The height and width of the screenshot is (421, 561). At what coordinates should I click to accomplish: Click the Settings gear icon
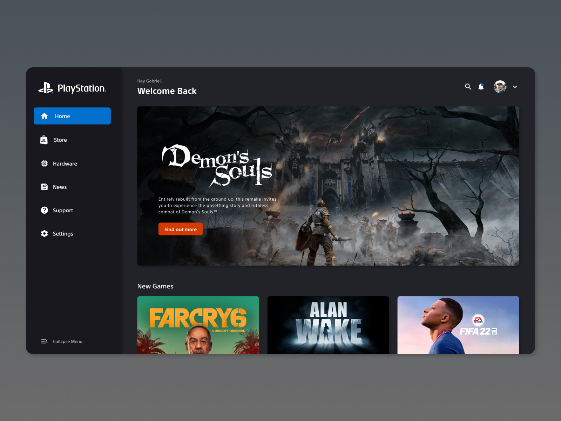[x=44, y=234]
